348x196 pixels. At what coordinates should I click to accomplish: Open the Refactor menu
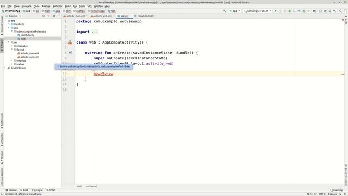pyautogui.click(x=57, y=6)
